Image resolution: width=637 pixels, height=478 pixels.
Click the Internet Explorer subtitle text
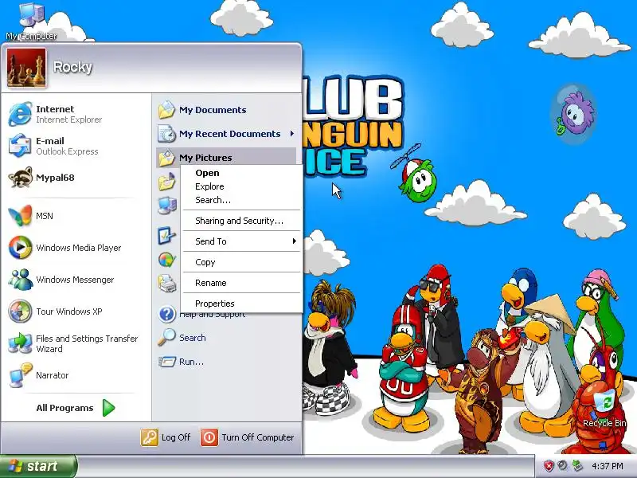(x=69, y=119)
